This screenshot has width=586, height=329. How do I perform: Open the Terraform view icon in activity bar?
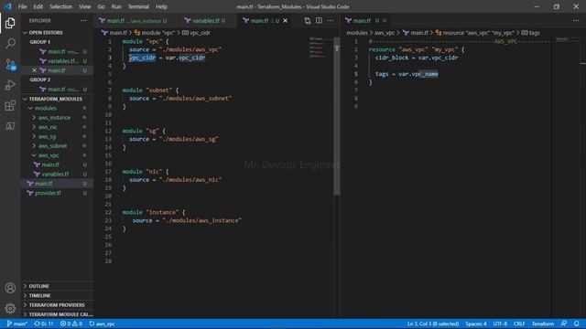point(10,126)
